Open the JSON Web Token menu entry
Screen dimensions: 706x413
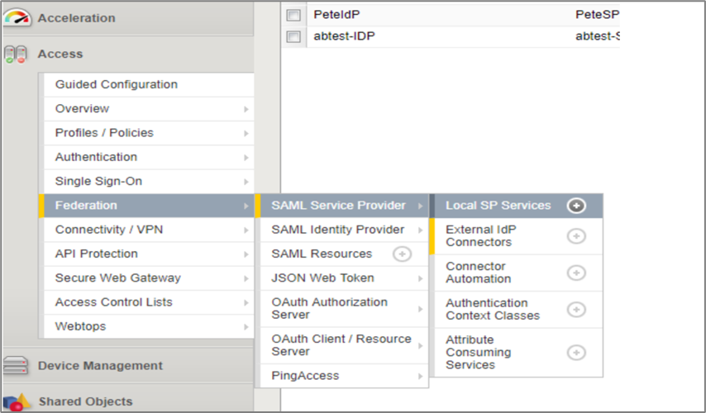(322, 278)
